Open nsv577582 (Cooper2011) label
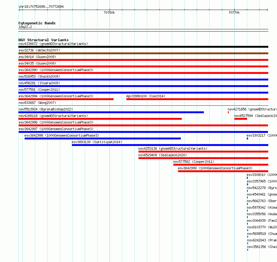The height and width of the screenshot is (262, 277). pyautogui.click(x=194, y=162)
